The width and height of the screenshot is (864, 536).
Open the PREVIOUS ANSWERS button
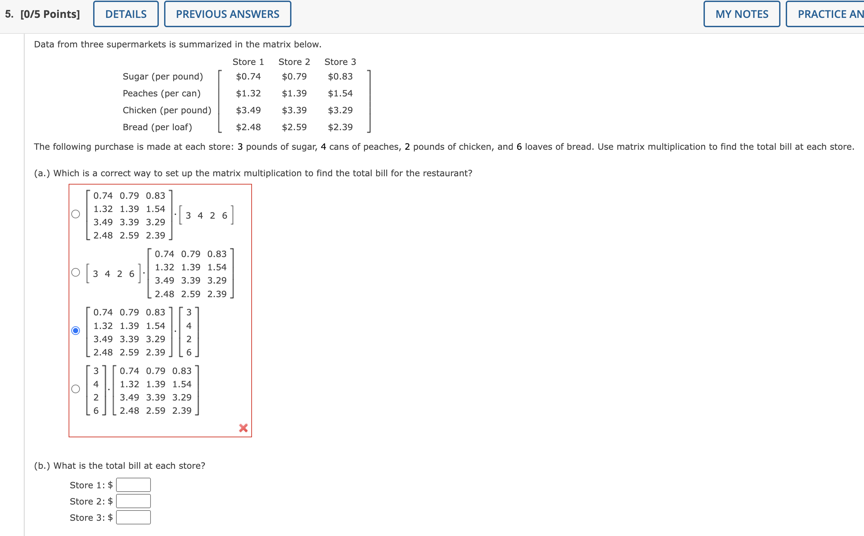tap(227, 14)
